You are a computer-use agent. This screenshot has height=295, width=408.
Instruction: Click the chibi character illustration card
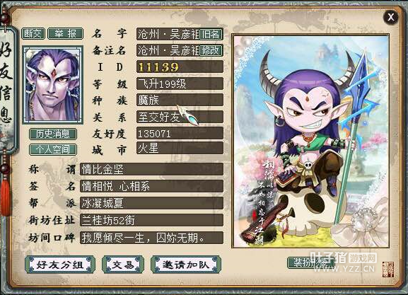click(x=310, y=141)
